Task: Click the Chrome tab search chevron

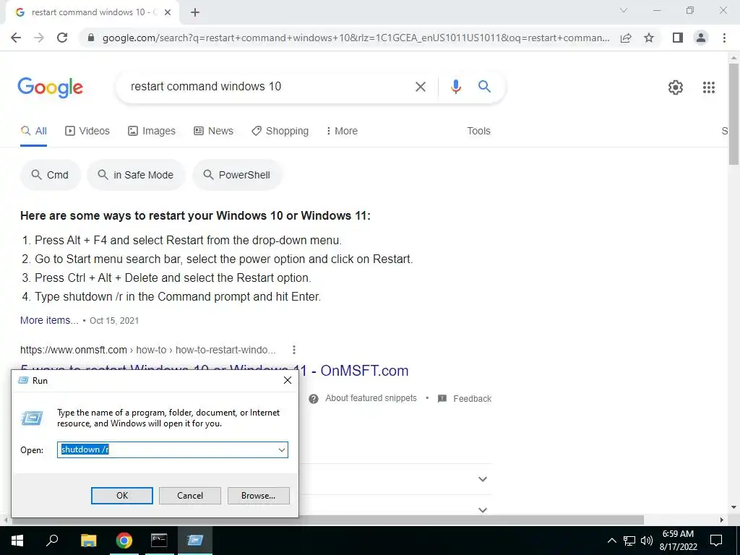Action: pyautogui.click(x=624, y=10)
